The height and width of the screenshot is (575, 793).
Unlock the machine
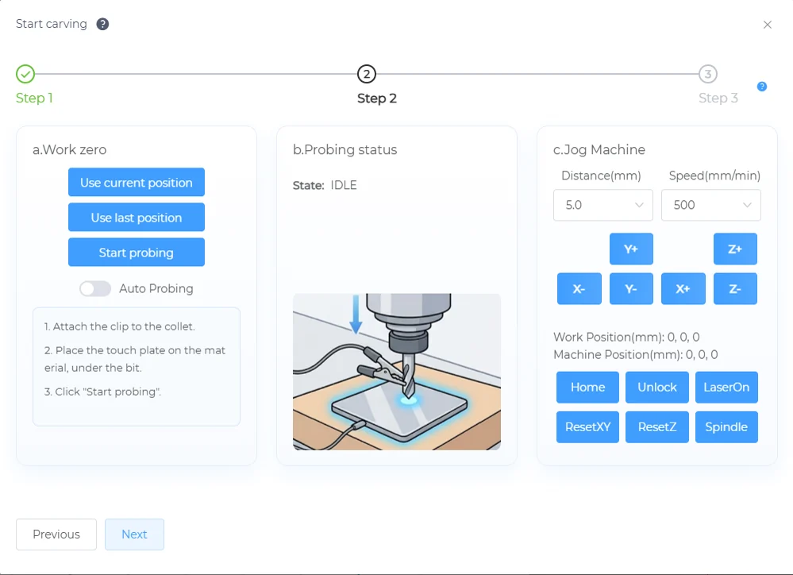pyautogui.click(x=657, y=388)
